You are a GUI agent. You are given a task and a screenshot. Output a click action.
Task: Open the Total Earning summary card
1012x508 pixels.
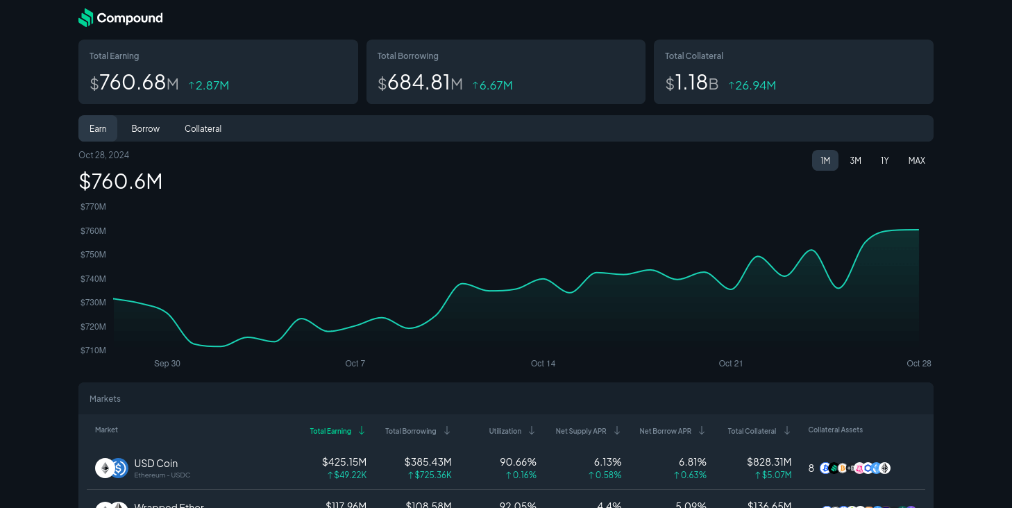pos(218,71)
